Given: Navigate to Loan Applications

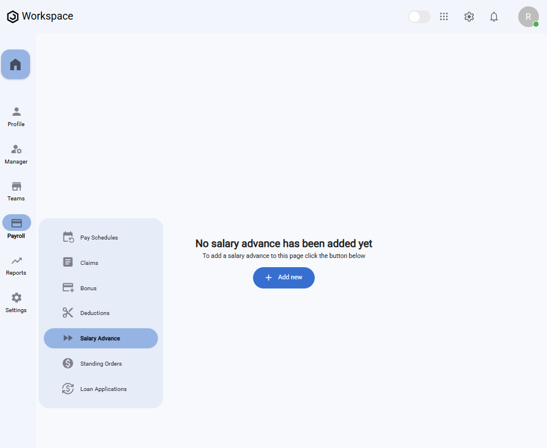Looking at the screenshot, I should [x=103, y=389].
